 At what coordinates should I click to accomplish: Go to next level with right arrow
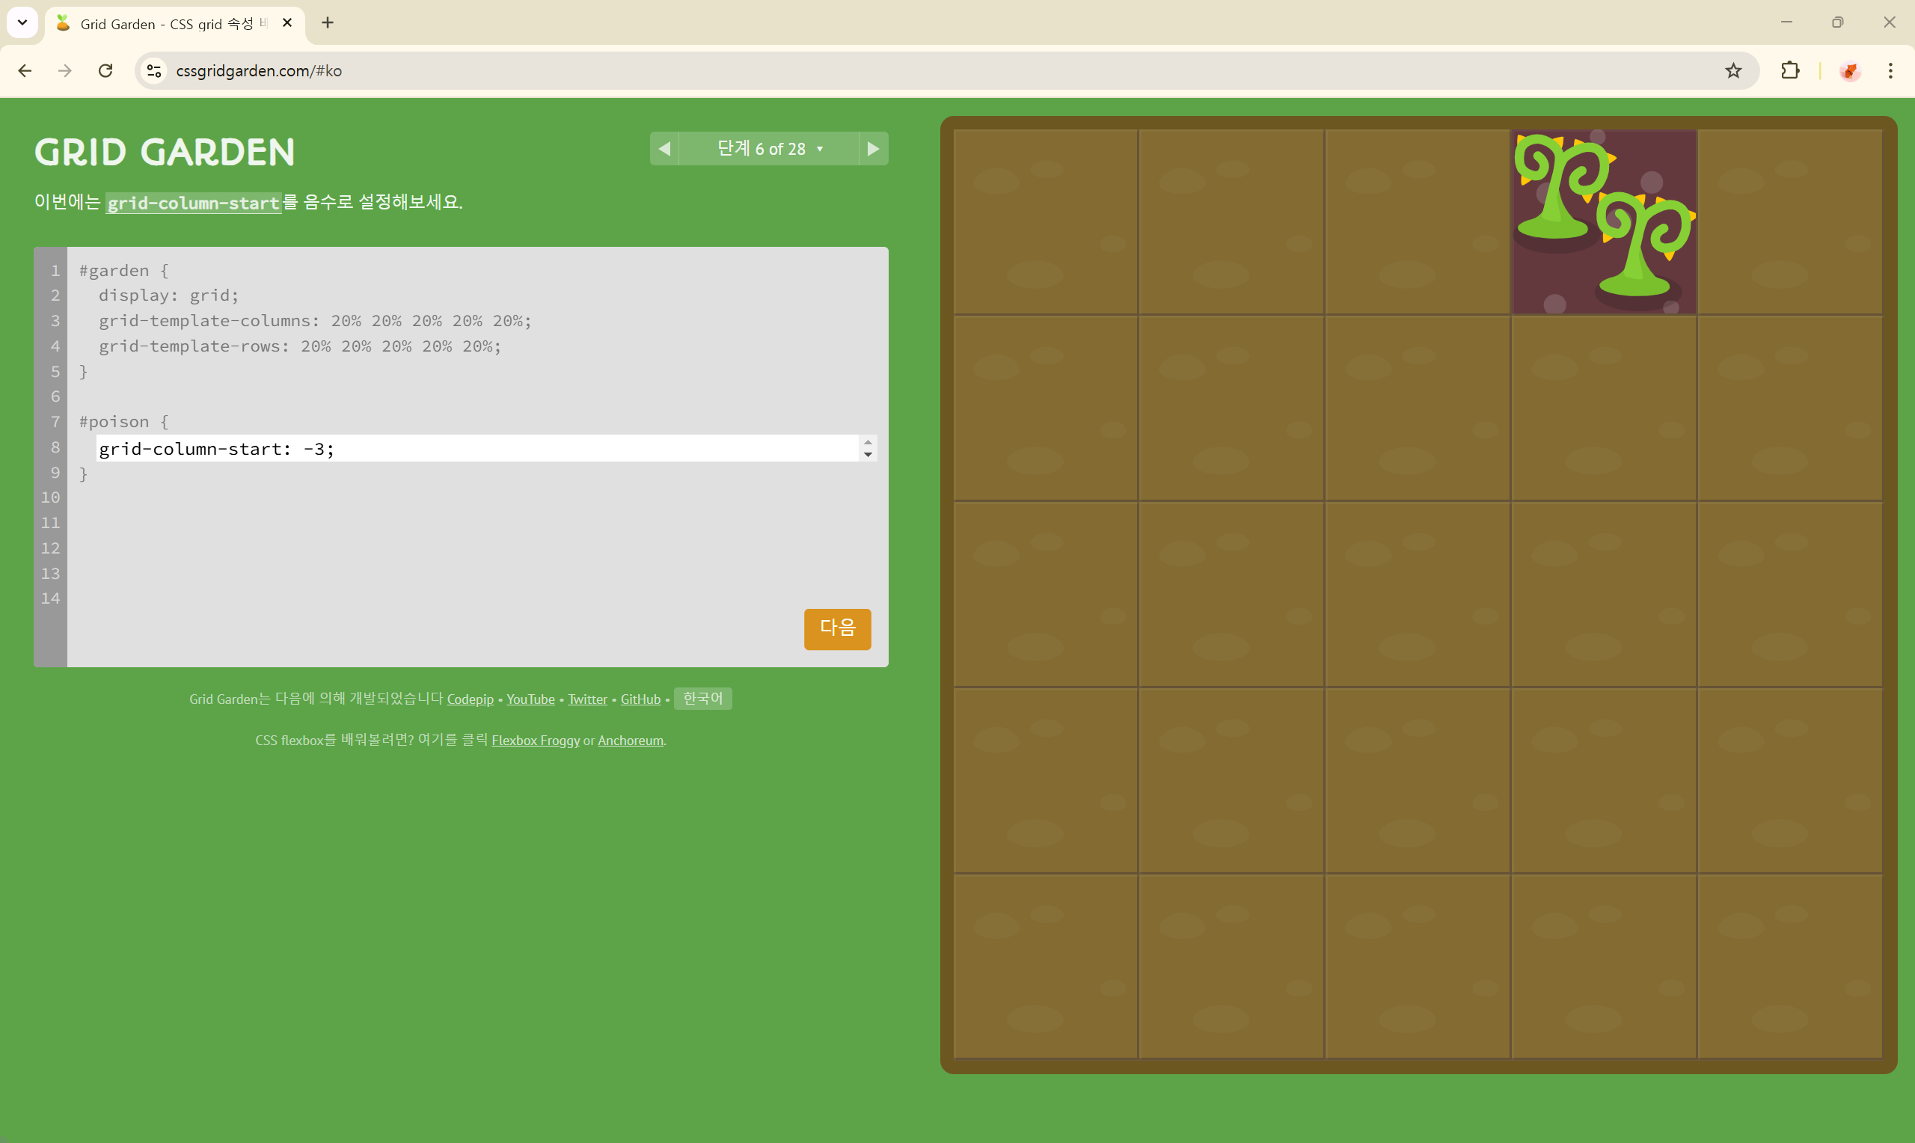pos(872,149)
